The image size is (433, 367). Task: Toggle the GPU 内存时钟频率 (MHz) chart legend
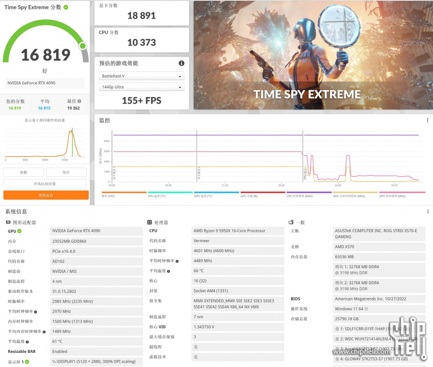[355, 195]
